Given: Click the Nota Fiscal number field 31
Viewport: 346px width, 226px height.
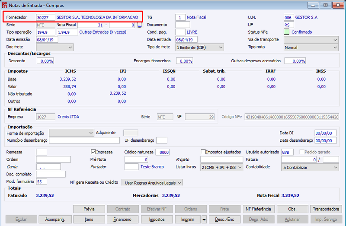Looking at the screenshot, I should pyautogui.click(x=90, y=25).
